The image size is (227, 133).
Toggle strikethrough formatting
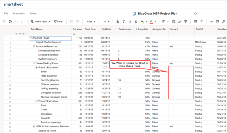click(x=136, y=22)
